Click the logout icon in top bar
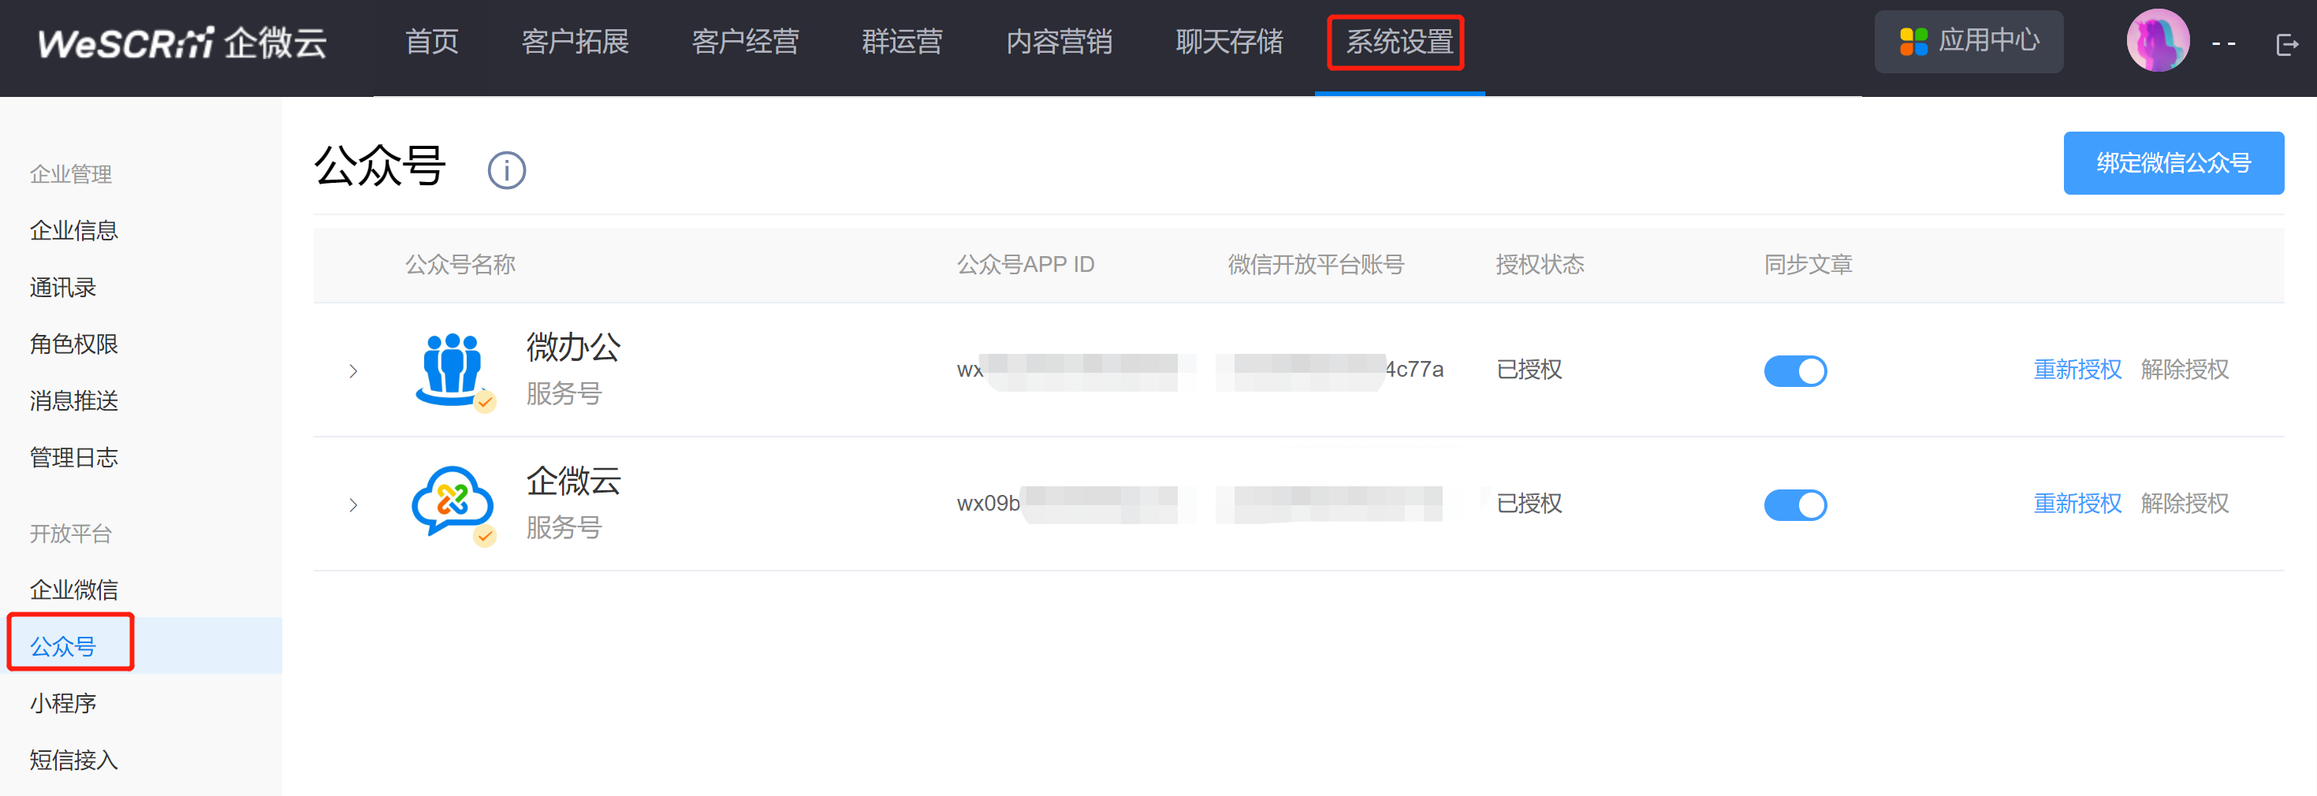Viewport: 2317px width, 796px height. 2285,44
